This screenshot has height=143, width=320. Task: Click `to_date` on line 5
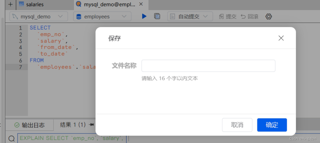52,54
